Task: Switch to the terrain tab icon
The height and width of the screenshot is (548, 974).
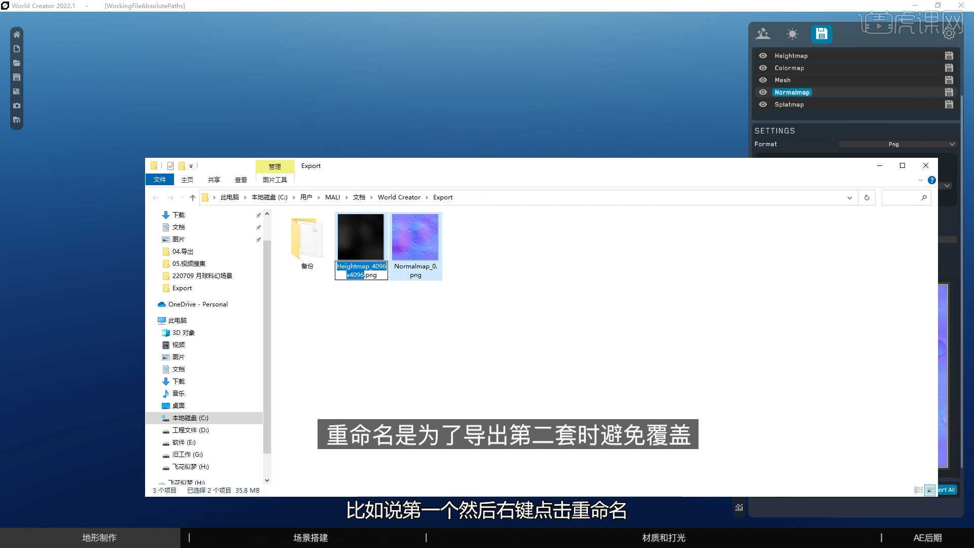Action: pos(763,34)
